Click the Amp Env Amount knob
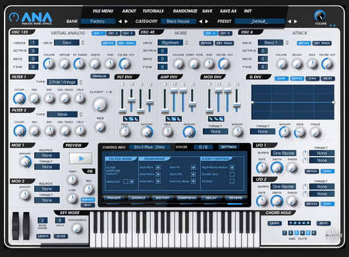This screenshot has width=349, height=257. pos(189,132)
